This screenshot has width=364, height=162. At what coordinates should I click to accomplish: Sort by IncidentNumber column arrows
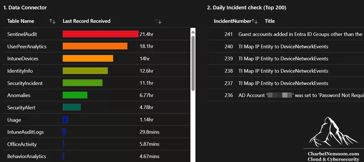[255, 21]
